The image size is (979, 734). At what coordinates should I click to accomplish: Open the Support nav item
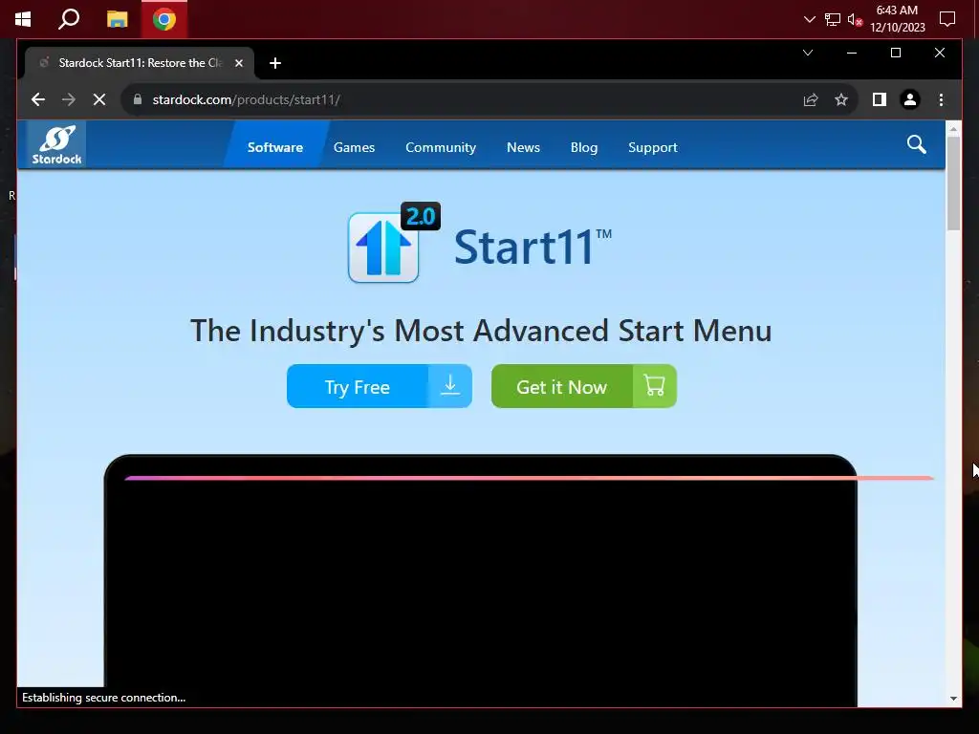652,147
